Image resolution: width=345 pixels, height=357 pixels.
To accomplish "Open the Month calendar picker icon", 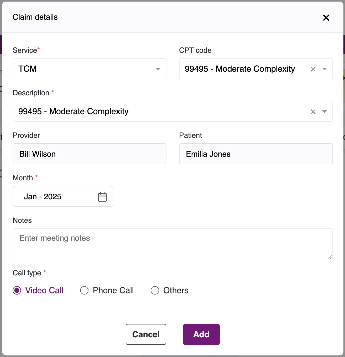I will tap(102, 197).
